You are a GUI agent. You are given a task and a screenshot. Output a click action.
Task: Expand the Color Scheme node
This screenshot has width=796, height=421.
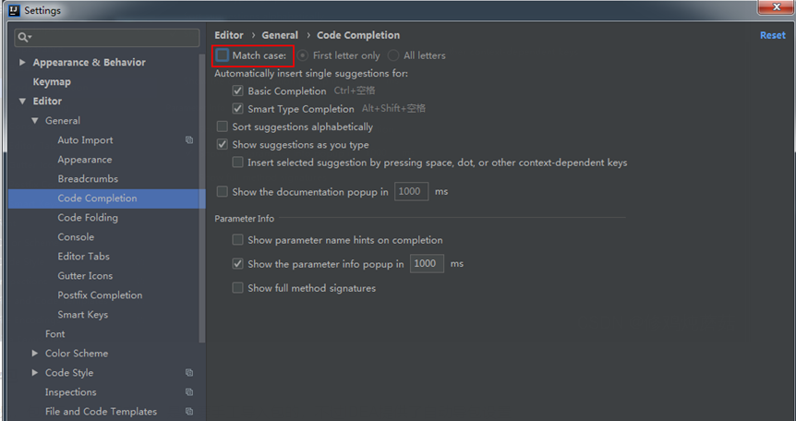click(34, 353)
